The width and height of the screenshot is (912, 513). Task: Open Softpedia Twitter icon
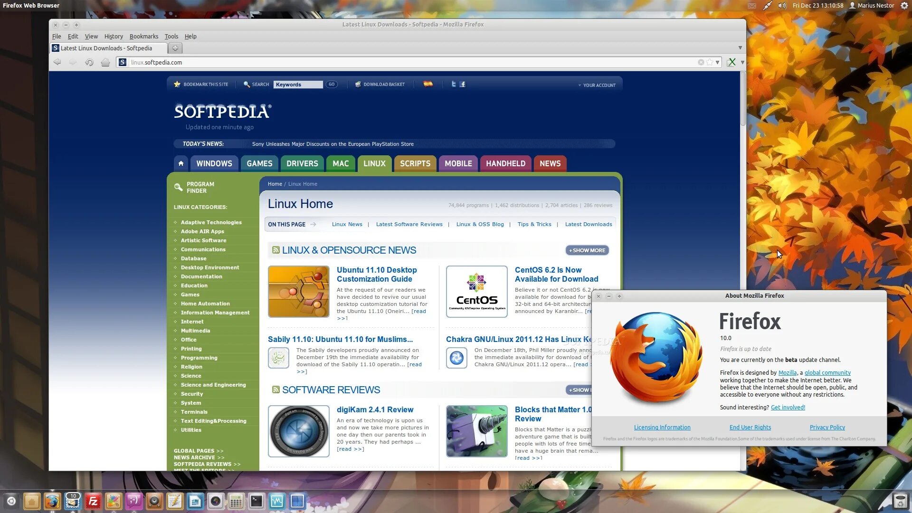(454, 84)
